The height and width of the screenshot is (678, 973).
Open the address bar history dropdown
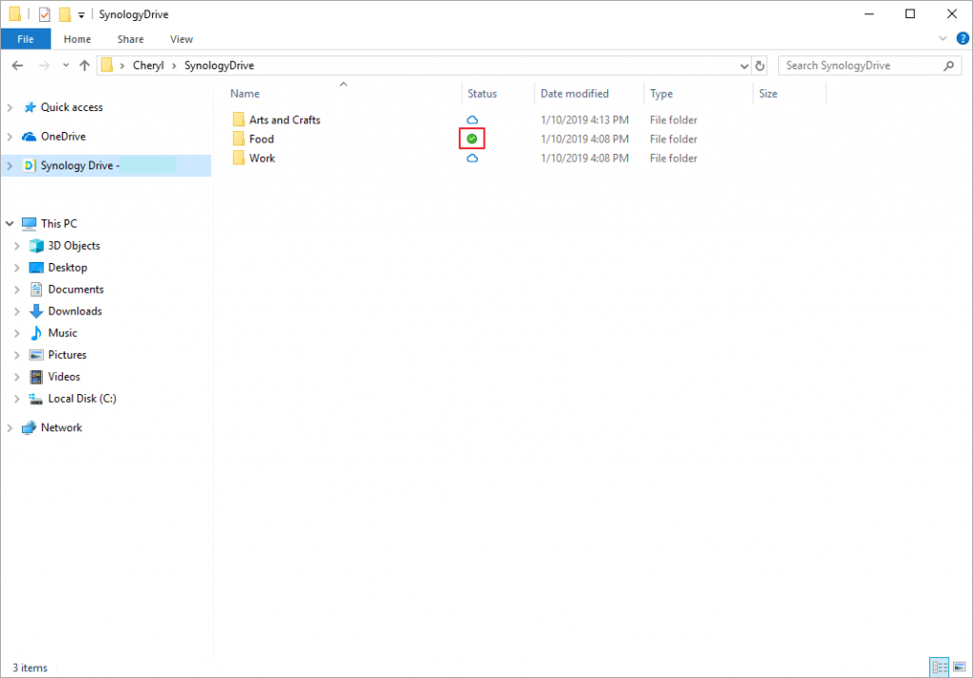coord(744,66)
